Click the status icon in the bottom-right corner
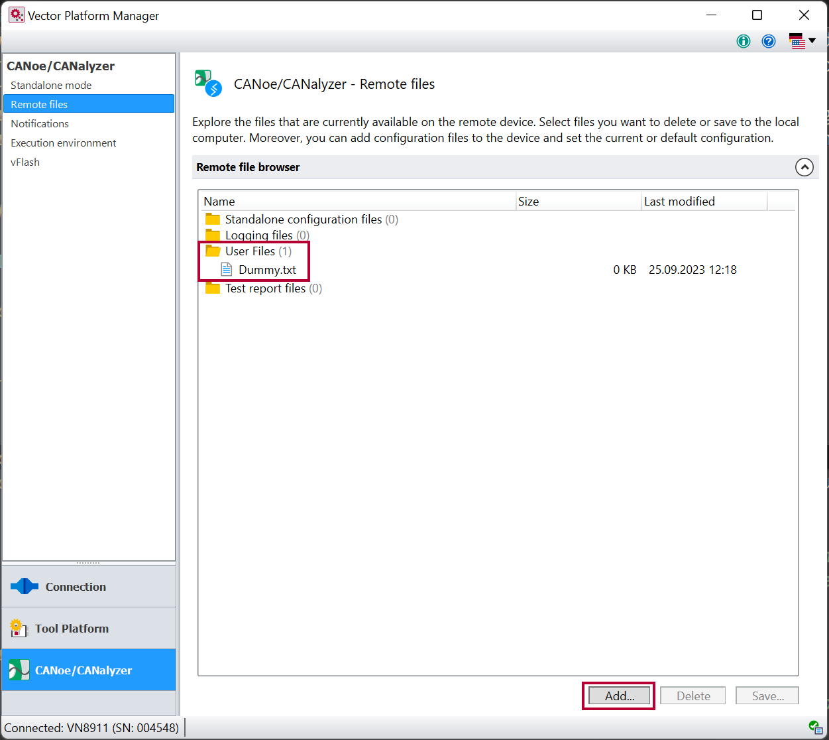829x740 pixels. 816,727
